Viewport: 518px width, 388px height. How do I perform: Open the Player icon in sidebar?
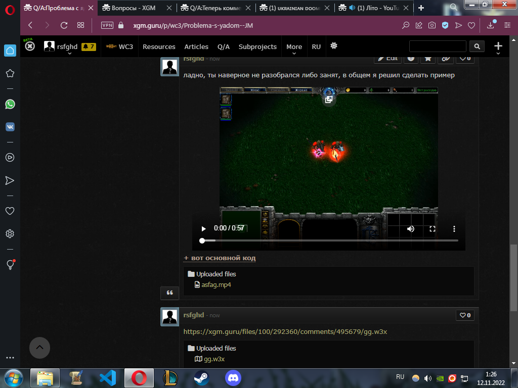click(10, 158)
